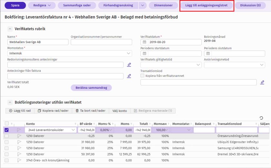Edit Redovisningskonsultens anteckningar with pencil icon
The height and width of the screenshot is (168, 271).
point(129,65)
